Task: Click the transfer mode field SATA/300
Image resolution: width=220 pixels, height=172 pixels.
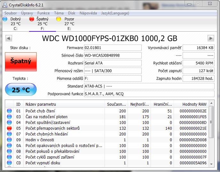Action: tap(113, 71)
